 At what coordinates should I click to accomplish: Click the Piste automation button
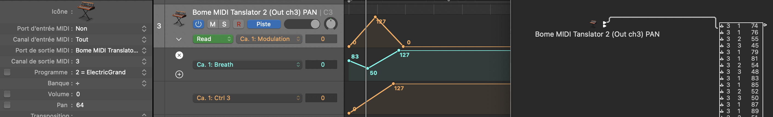tap(263, 24)
